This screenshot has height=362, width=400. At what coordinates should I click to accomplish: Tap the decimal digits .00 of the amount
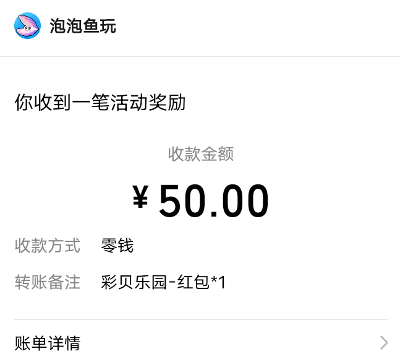click(241, 201)
